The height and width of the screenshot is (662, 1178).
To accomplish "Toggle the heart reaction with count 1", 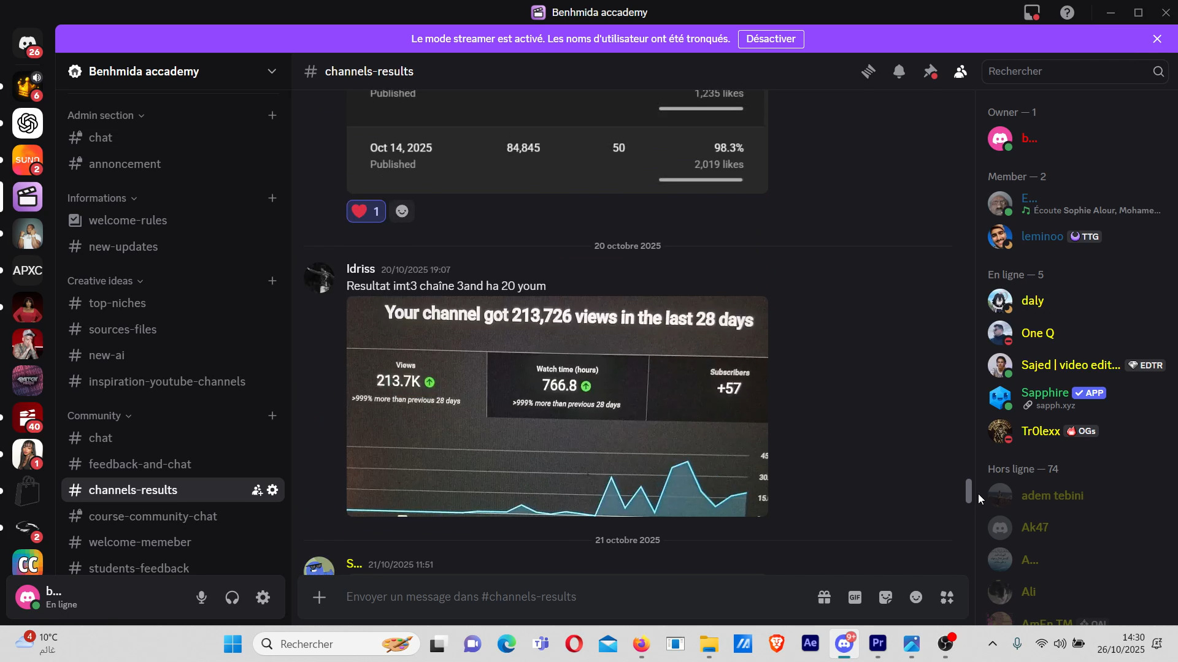I will (366, 211).
